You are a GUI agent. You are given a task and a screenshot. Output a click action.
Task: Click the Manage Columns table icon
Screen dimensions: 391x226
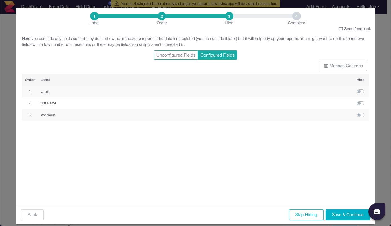tap(326, 66)
